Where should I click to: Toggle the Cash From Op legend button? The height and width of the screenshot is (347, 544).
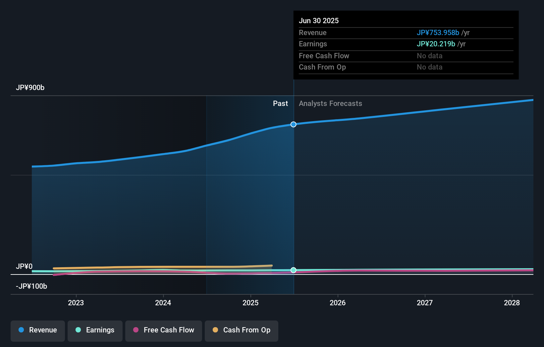point(242,331)
